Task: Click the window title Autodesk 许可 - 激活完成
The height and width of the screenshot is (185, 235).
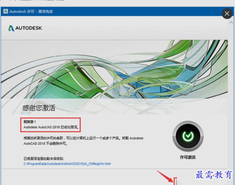Action: (x=31, y=12)
